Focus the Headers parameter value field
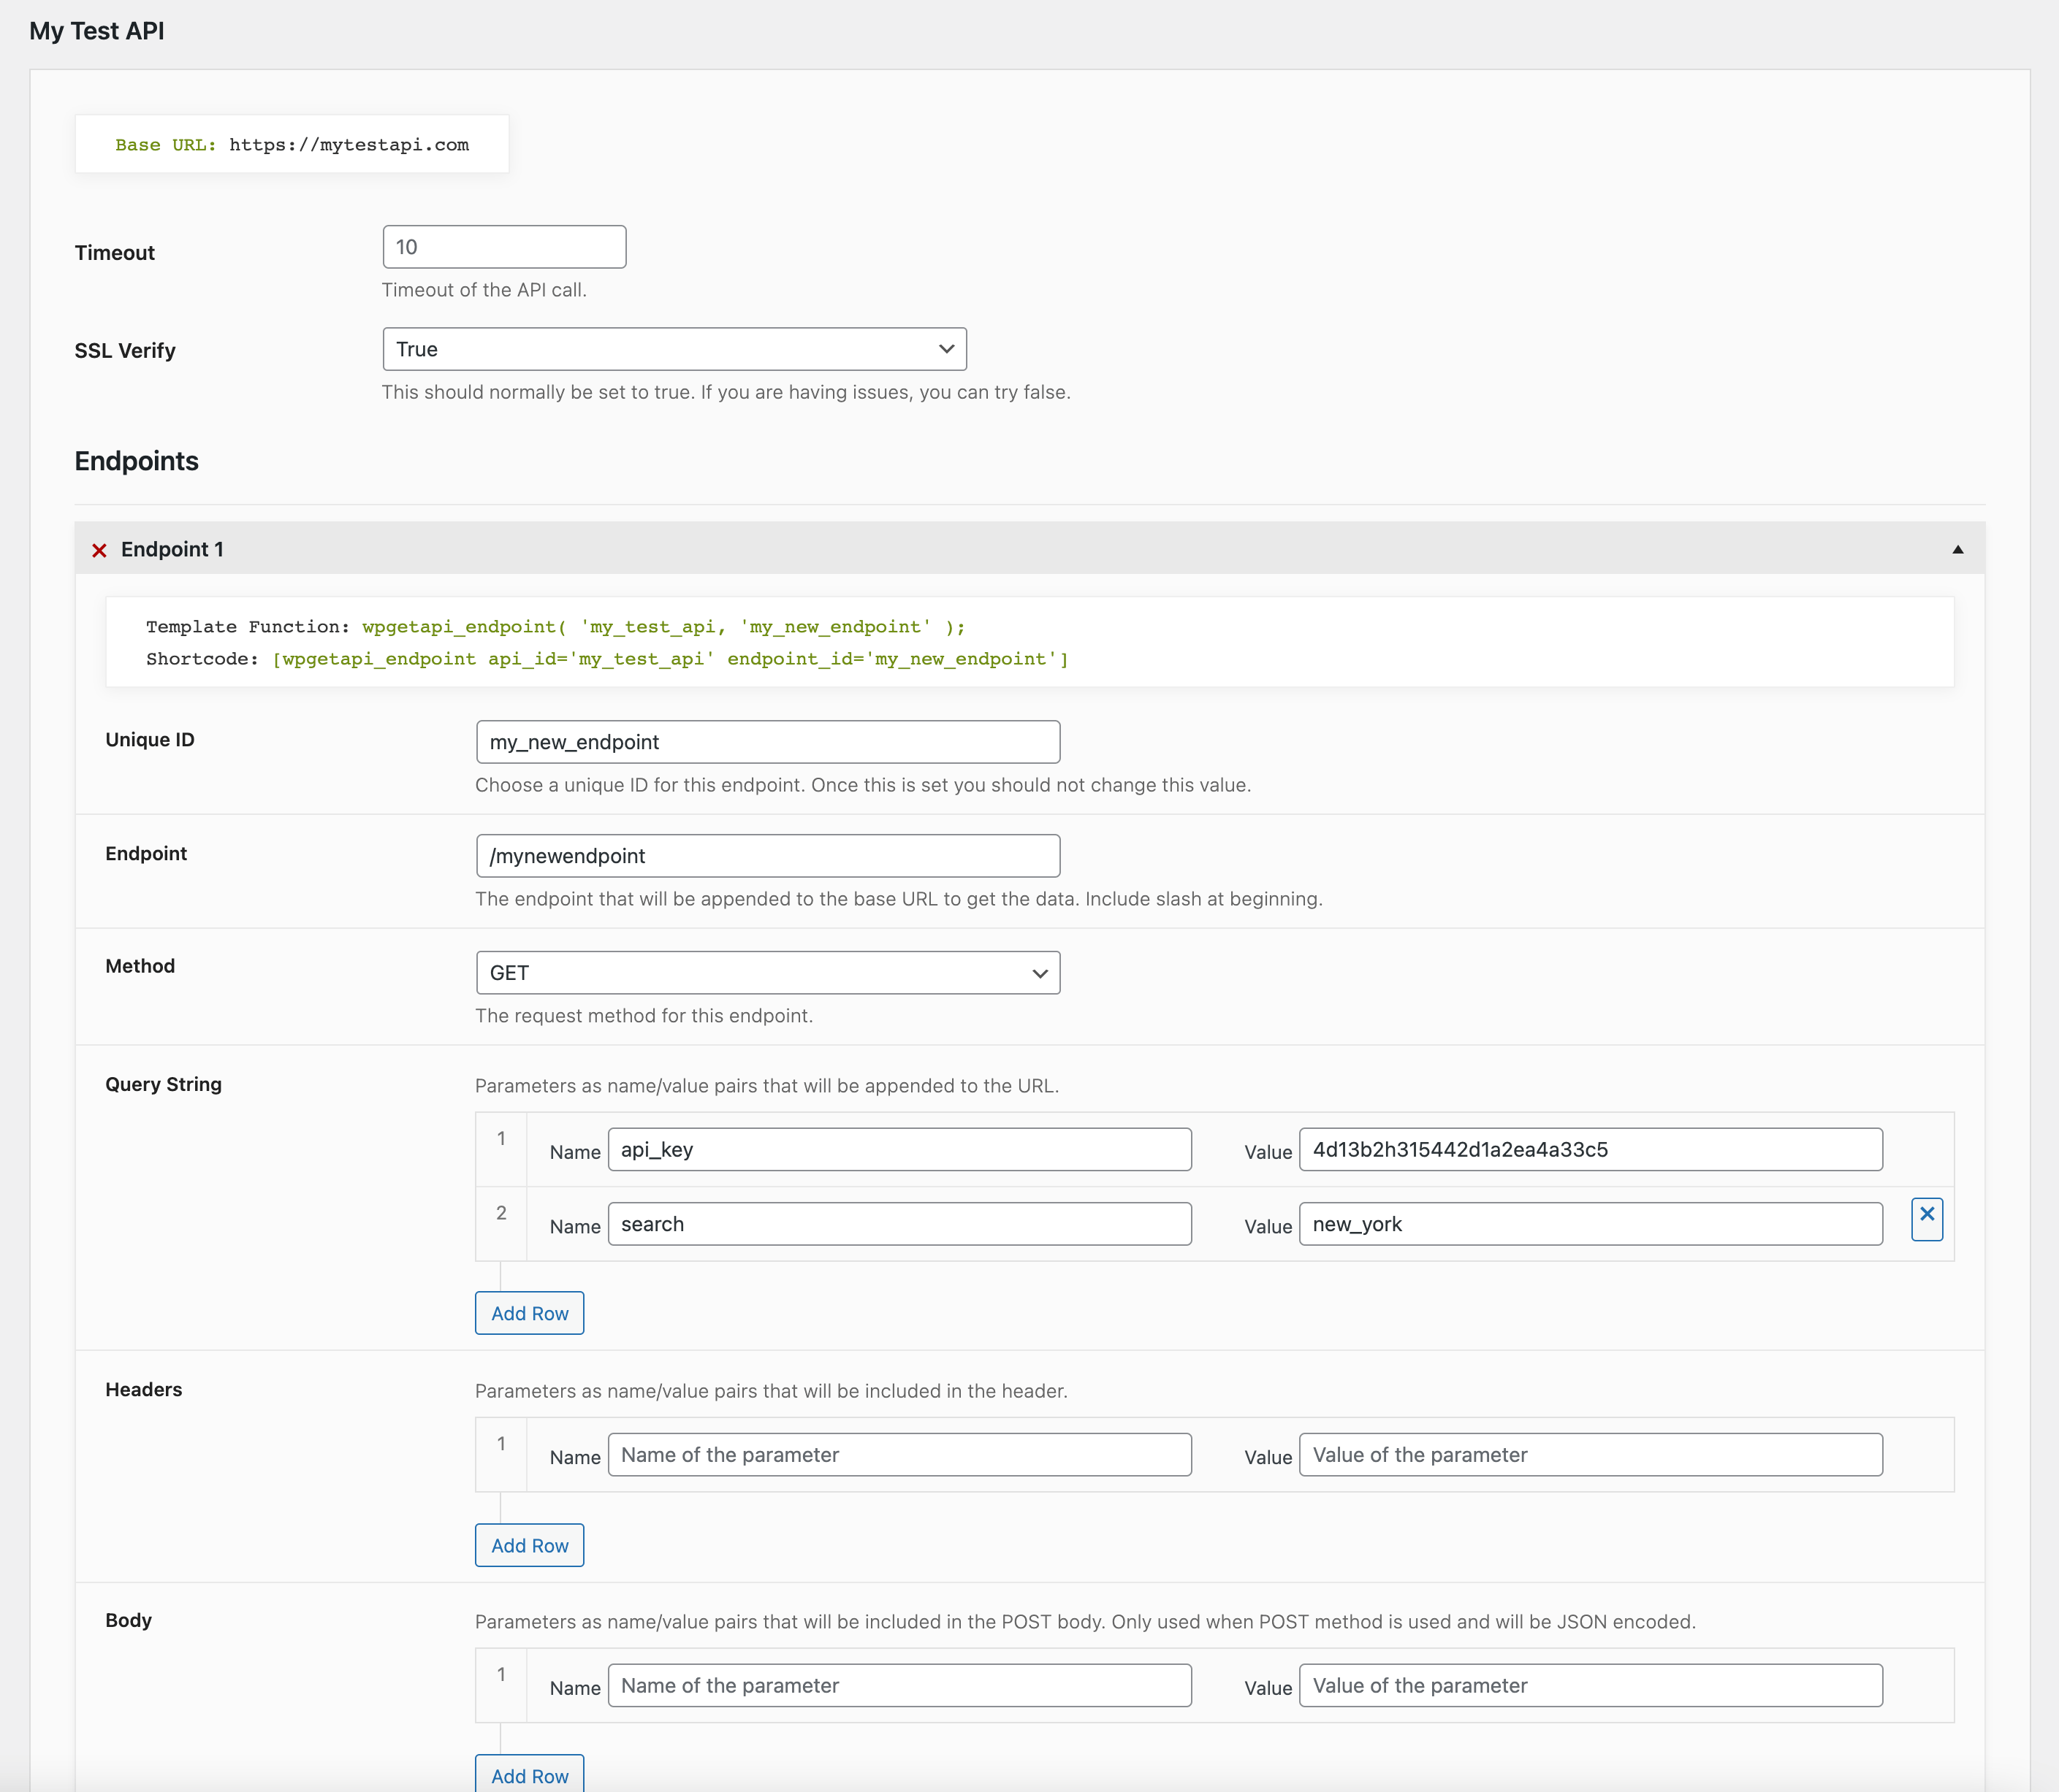Image resolution: width=2059 pixels, height=1792 pixels. 1591,1455
